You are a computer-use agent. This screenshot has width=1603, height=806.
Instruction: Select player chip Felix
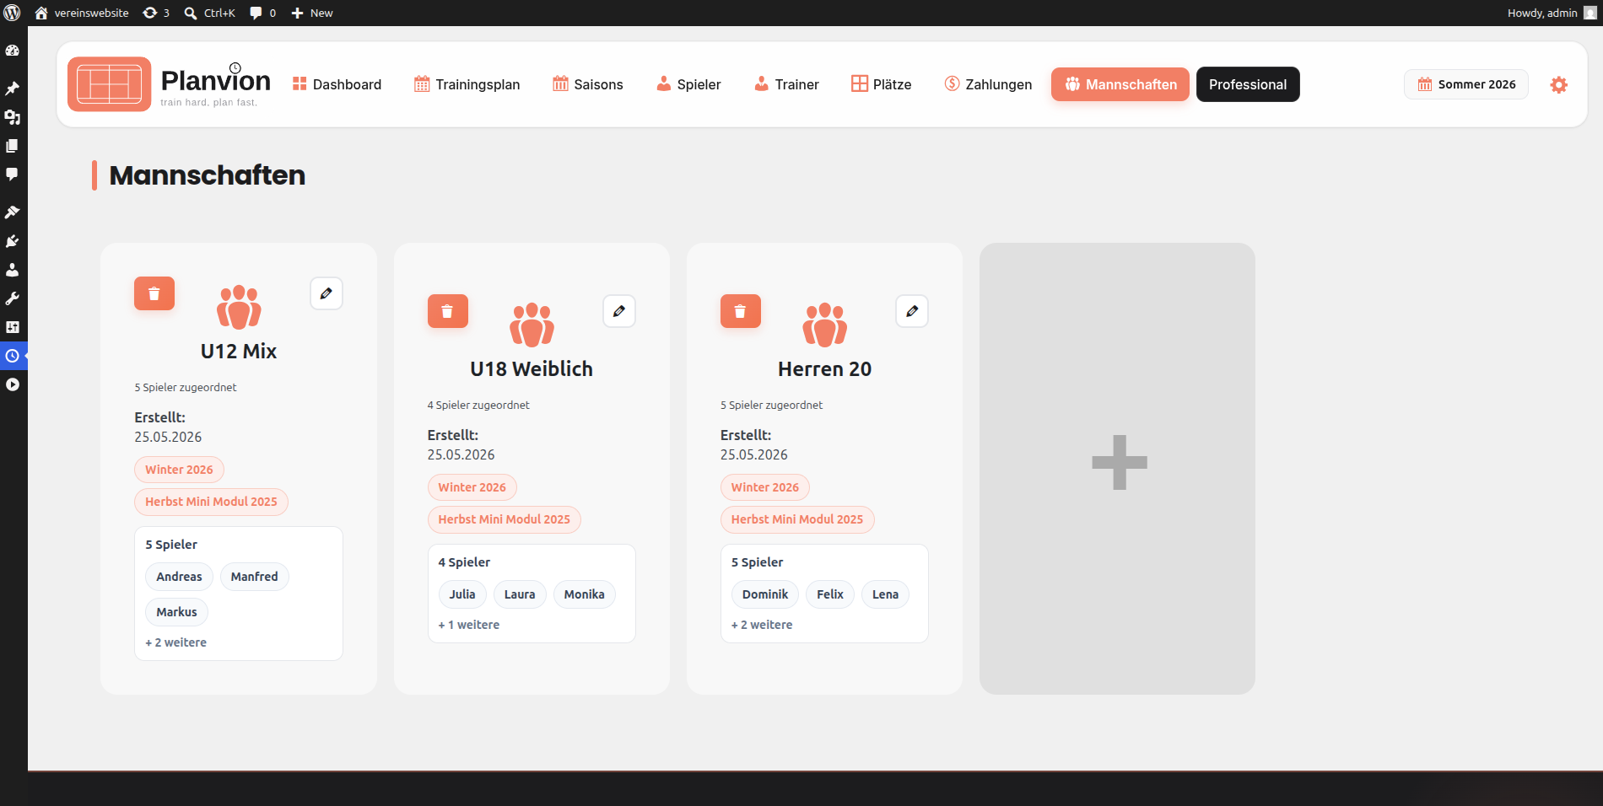830,594
